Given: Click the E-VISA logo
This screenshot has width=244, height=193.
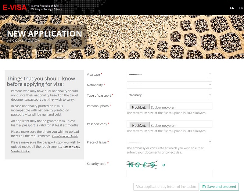Looking at the screenshot, I should pos(15,7).
